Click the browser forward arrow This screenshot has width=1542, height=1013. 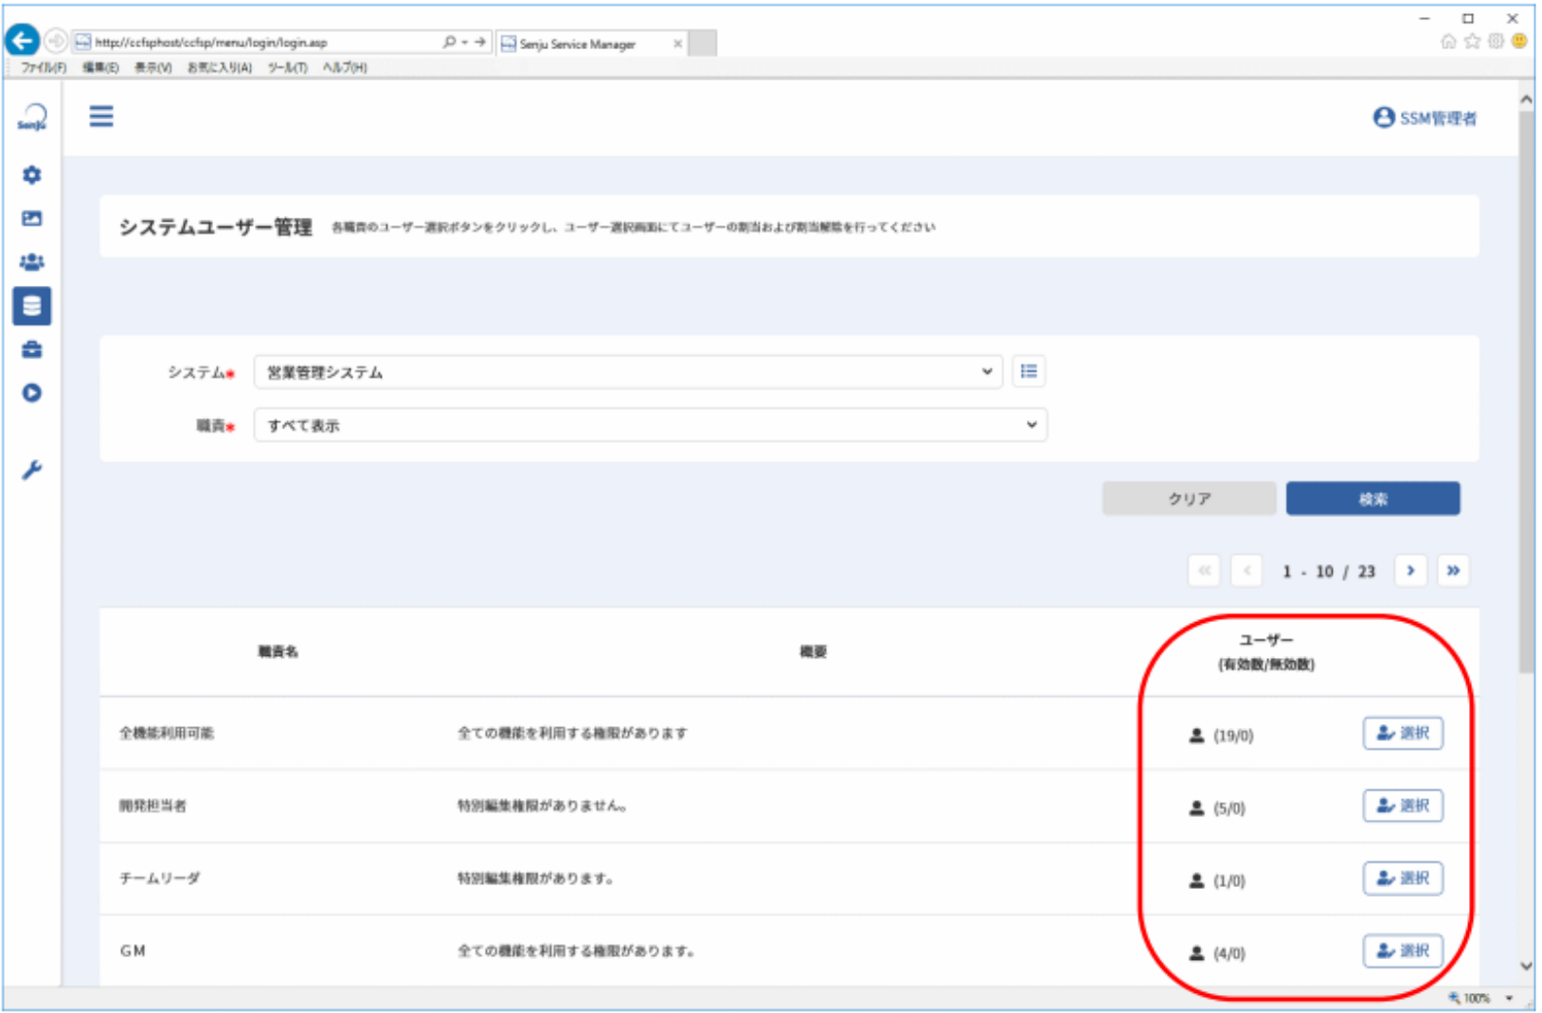coord(56,41)
